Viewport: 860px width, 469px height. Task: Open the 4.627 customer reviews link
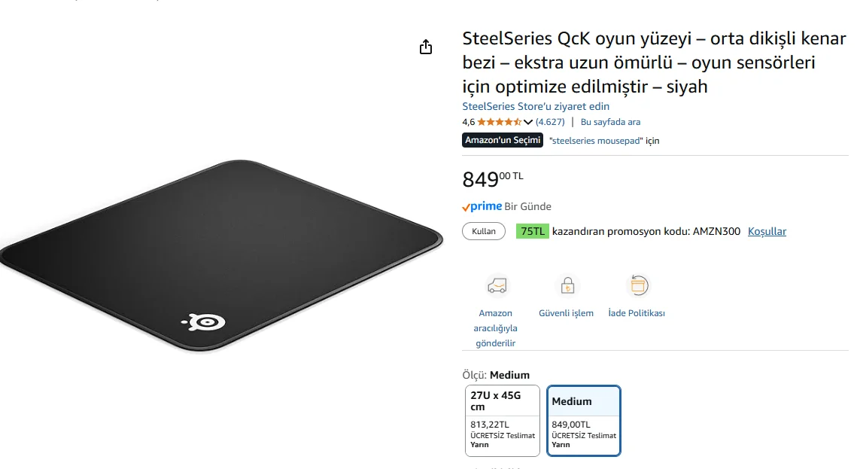point(550,122)
